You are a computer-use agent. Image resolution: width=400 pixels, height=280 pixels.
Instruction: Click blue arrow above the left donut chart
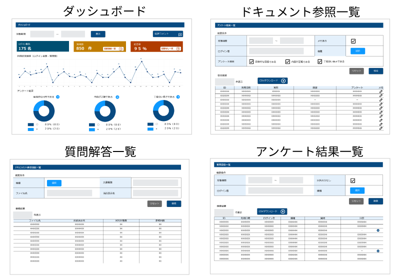click(58, 97)
